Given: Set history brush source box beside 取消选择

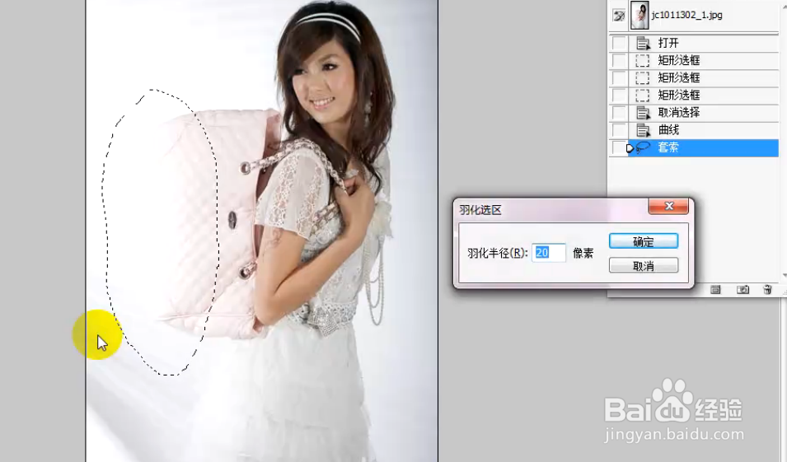Looking at the screenshot, I should pyautogui.click(x=619, y=112).
